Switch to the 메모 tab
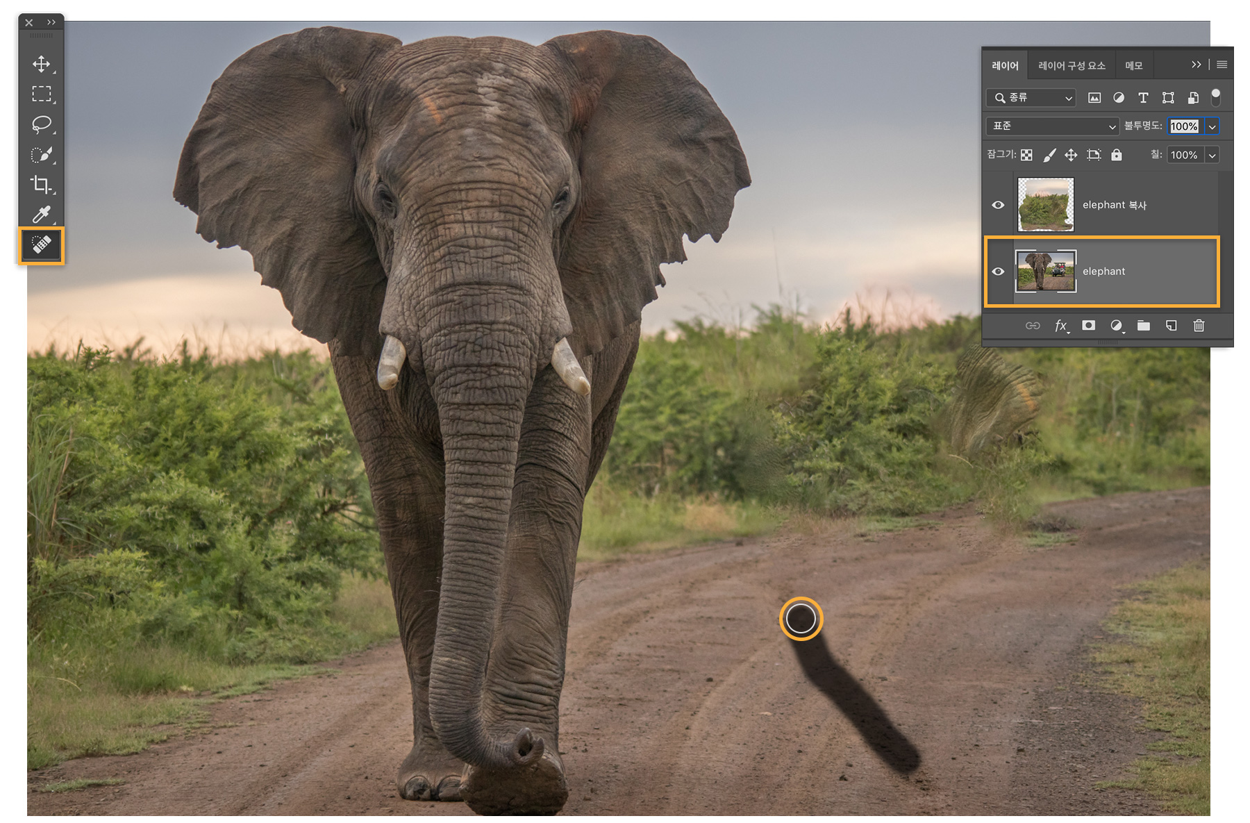1250x823 pixels. 1133,66
